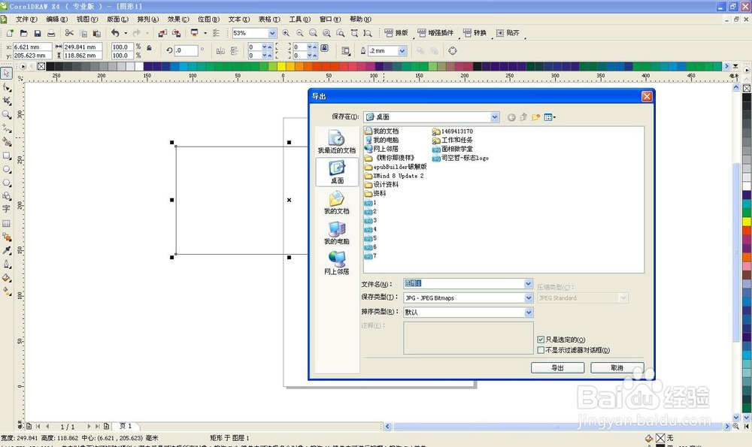Select the Fill bucket tool in toolbox
Screen dimensions: 752x447
click(x=7, y=278)
